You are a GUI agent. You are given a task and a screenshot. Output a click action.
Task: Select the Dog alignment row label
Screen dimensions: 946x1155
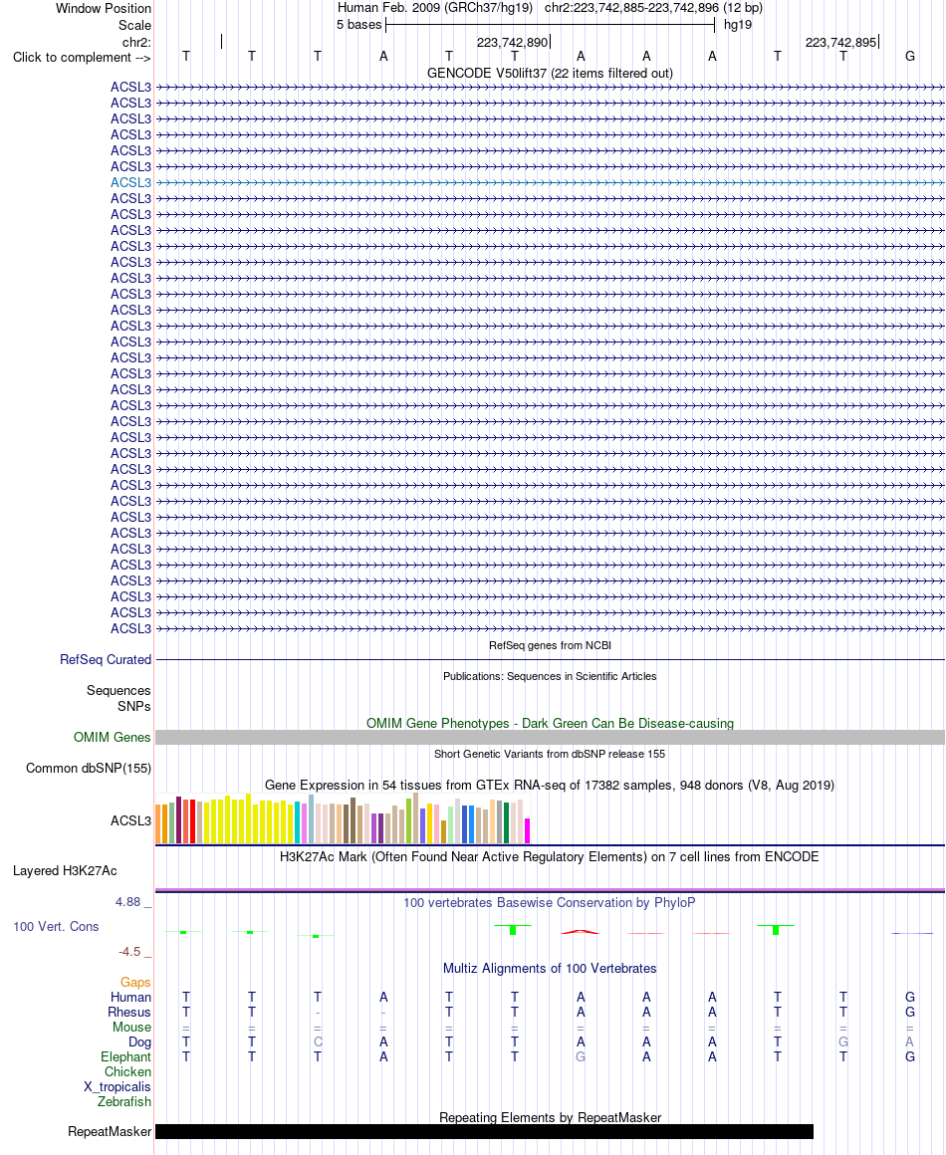tap(139, 1042)
